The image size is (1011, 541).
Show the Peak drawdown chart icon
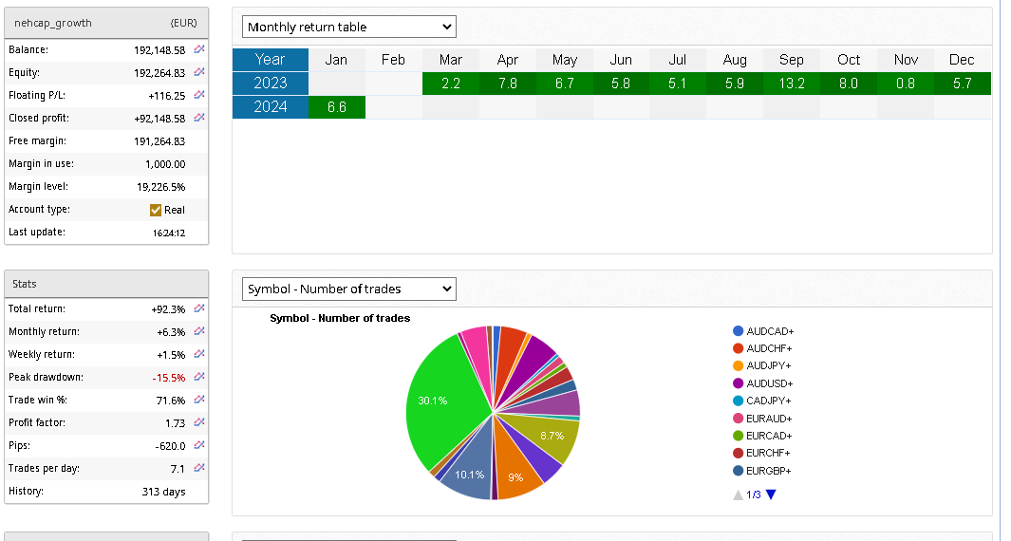coord(199,377)
